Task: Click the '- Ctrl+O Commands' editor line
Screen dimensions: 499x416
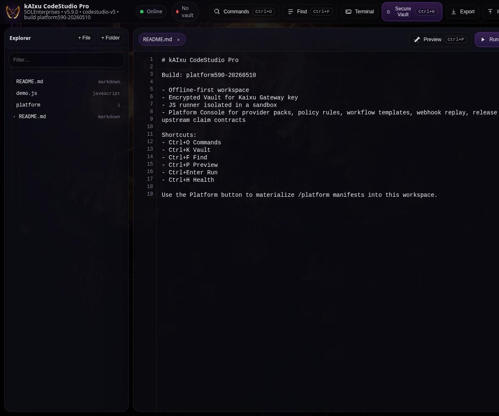Action: (191, 143)
